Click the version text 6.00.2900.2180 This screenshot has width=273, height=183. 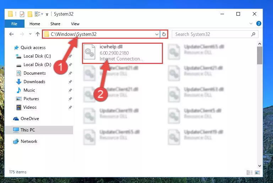pos(114,53)
